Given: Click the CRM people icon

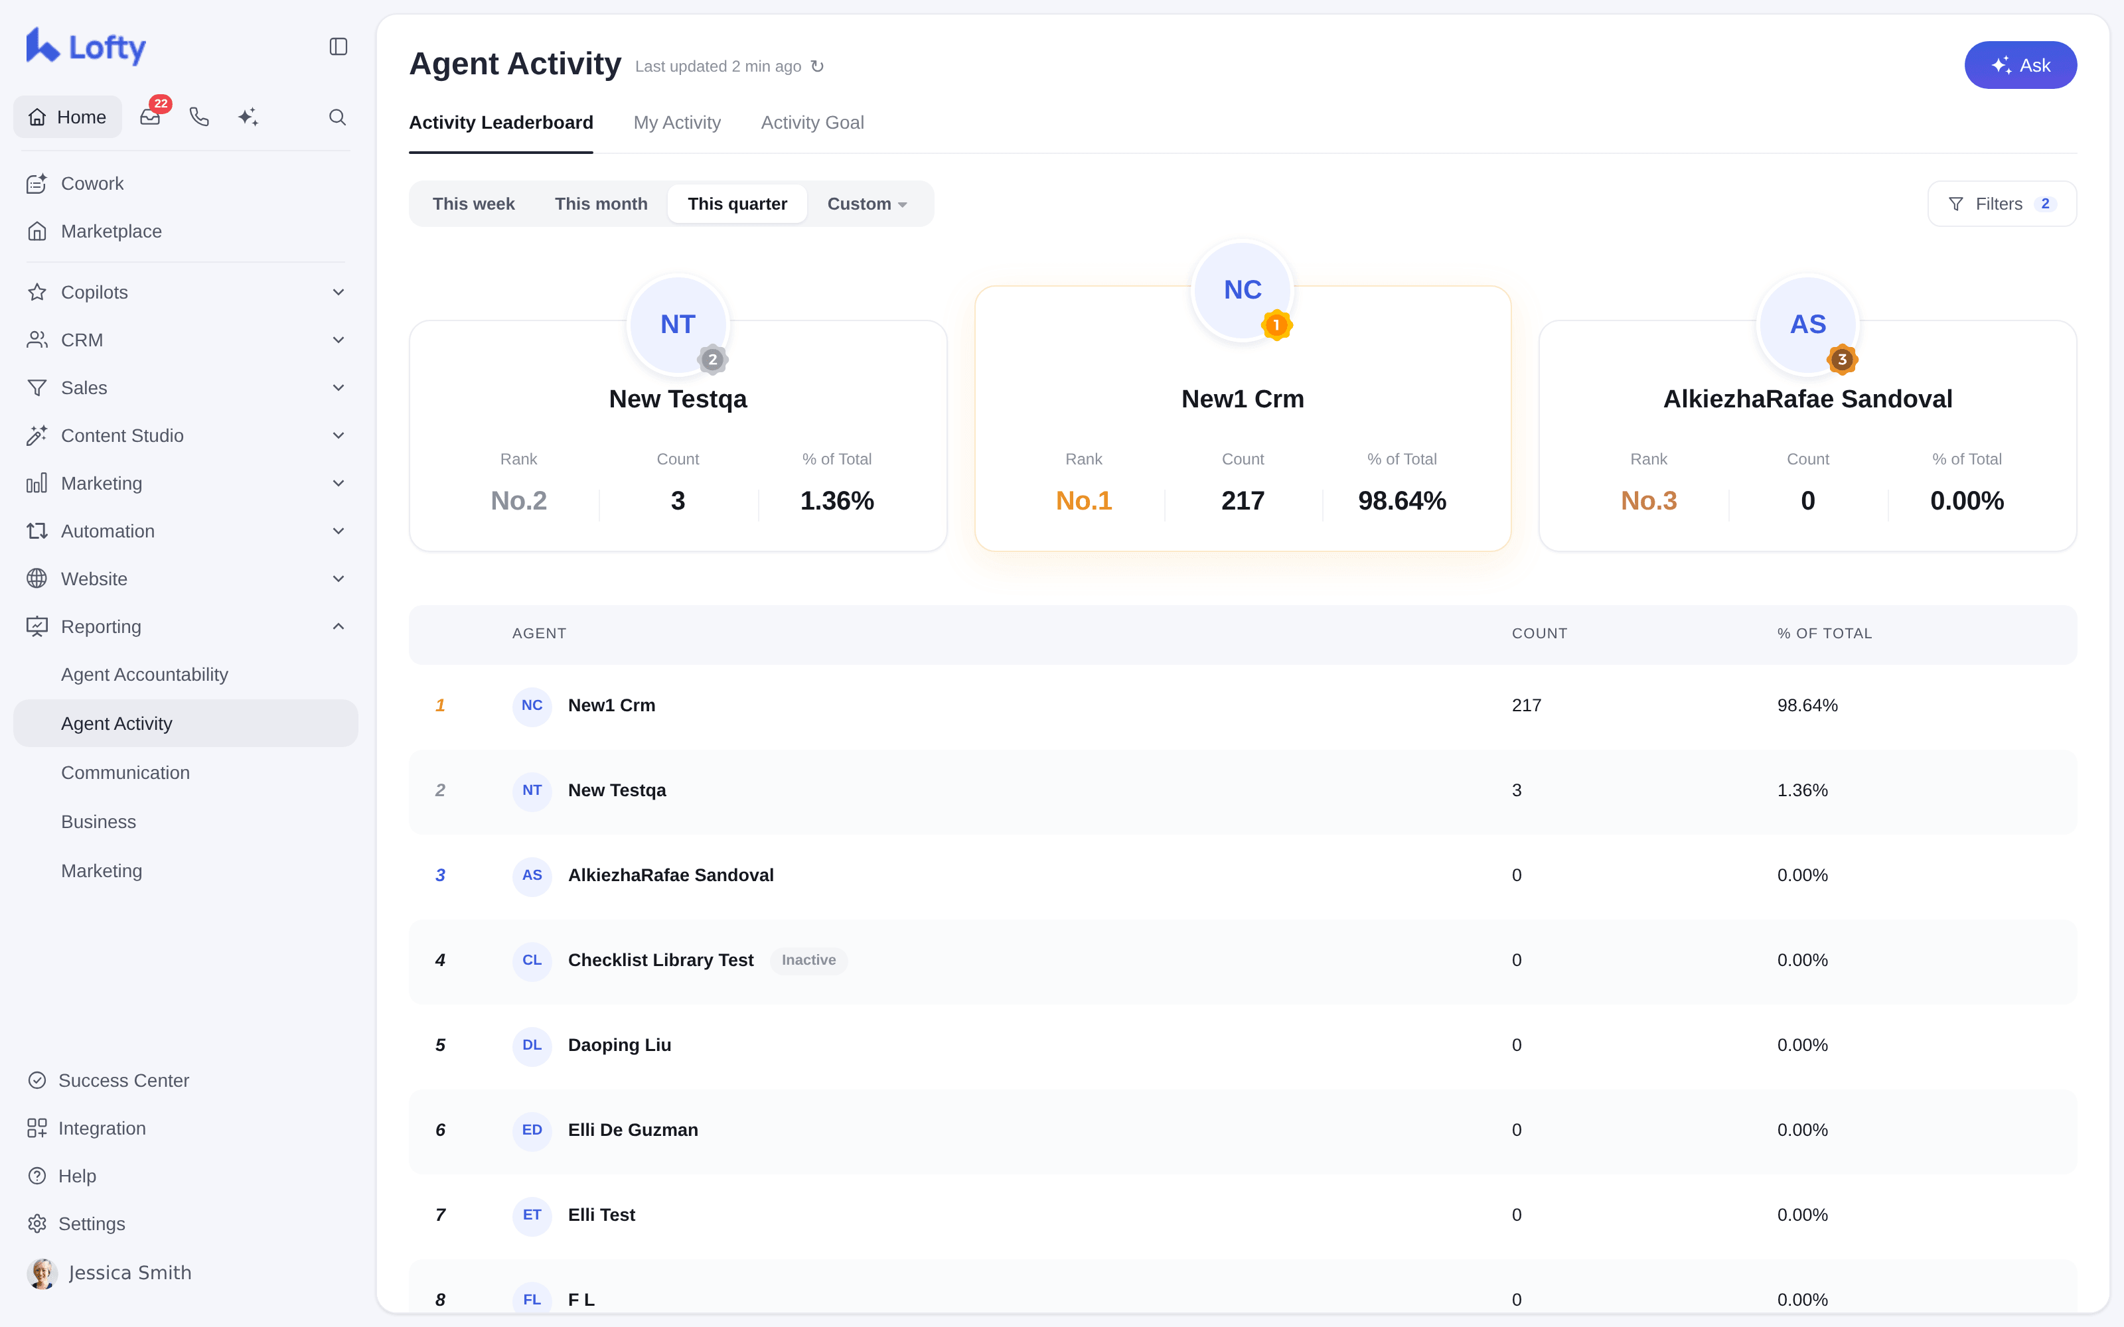Looking at the screenshot, I should click(x=37, y=340).
